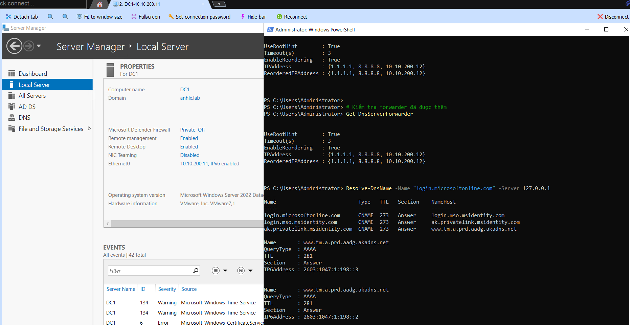This screenshot has width=630, height=325.
Task: Click the Dashboard icon in sidebar
Action: coord(12,73)
